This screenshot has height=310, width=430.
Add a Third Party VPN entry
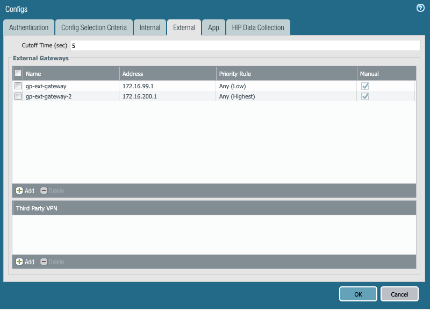point(24,262)
